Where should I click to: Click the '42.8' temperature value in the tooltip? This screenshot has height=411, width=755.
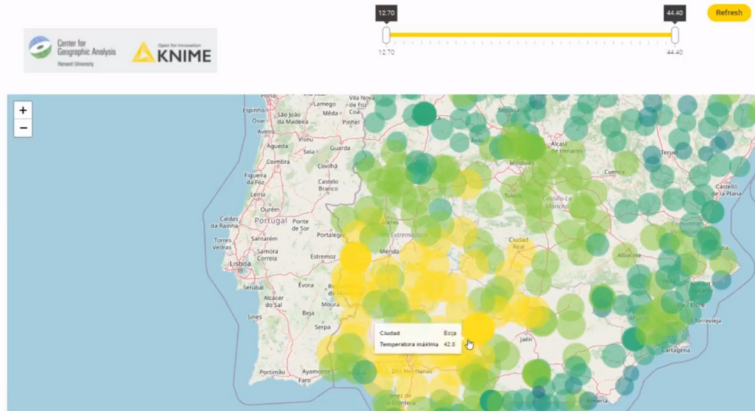pos(449,345)
